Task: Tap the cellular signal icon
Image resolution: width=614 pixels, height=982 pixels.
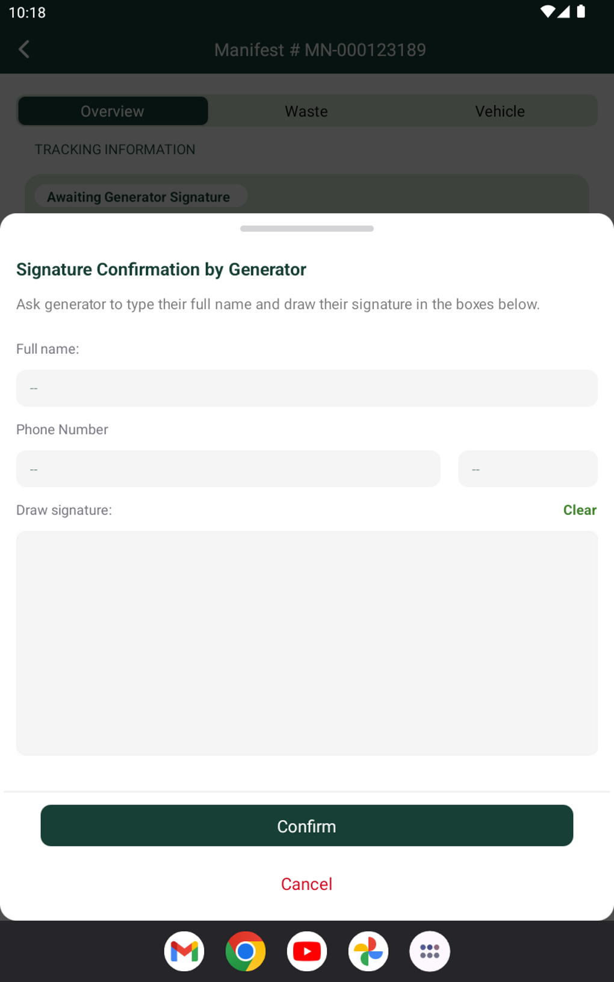Action: [563, 12]
